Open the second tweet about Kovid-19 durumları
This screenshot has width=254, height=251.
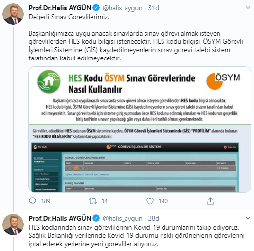click(136, 235)
